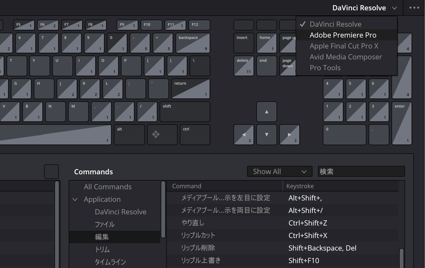Choose Avid Media Composer preset
425x268 pixels.
[x=347, y=57]
